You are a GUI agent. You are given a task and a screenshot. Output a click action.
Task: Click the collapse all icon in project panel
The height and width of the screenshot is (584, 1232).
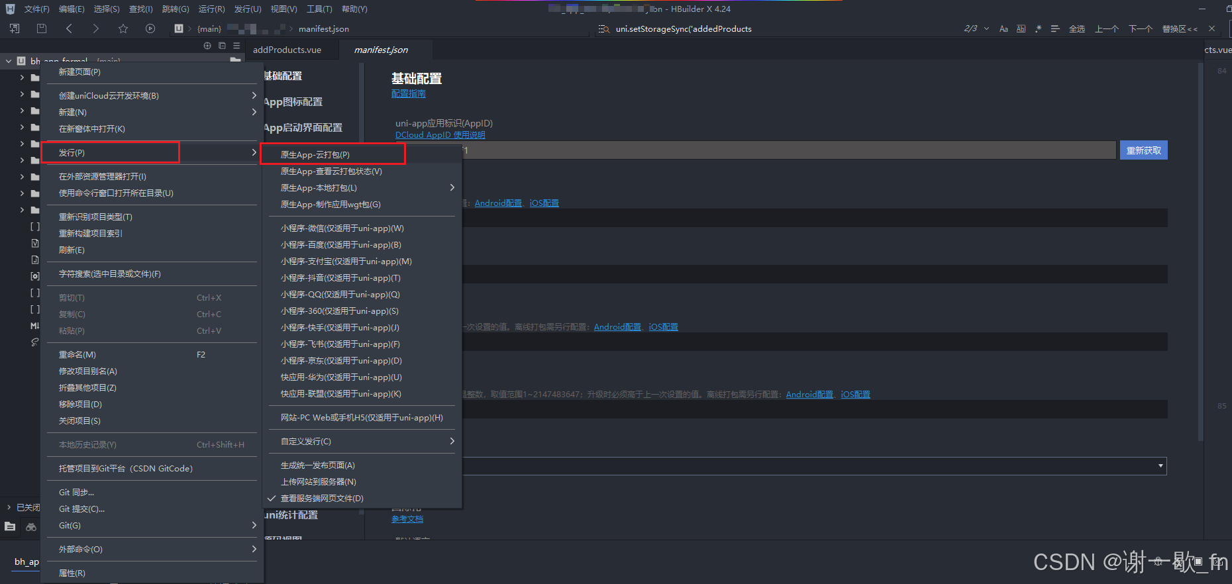click(x=222, y=46)
